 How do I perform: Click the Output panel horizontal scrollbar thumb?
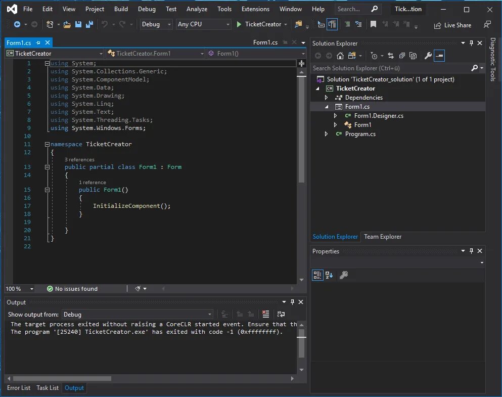(62, 378)
